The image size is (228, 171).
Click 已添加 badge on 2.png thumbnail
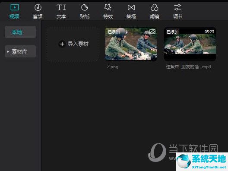click(x=114, y=32)
